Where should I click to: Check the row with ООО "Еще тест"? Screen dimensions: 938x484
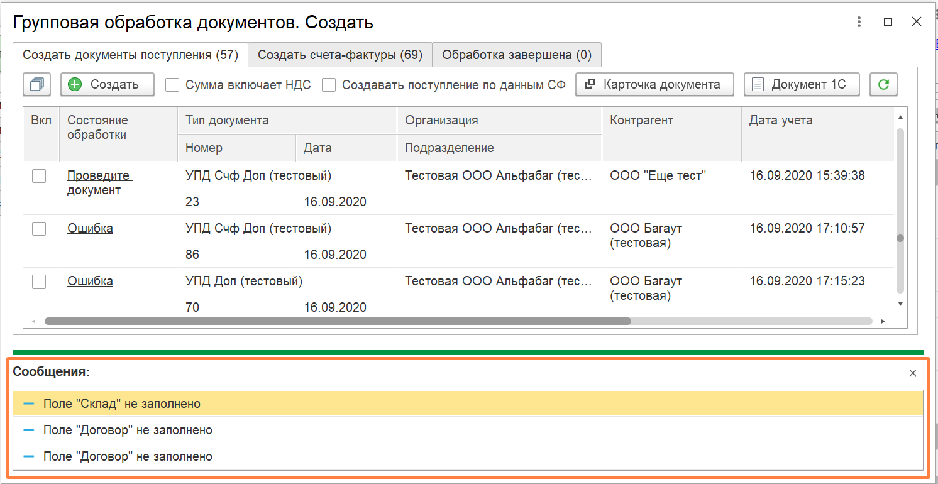pyautogui.click(x=39, y=176)
